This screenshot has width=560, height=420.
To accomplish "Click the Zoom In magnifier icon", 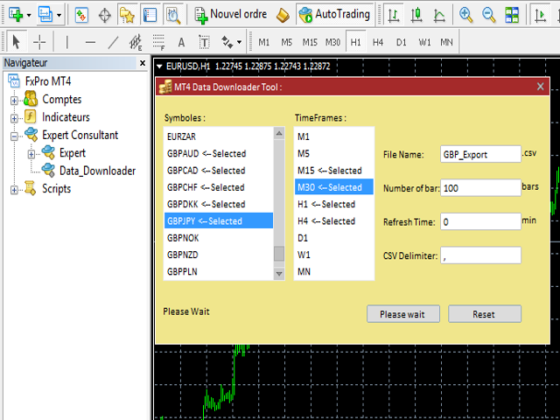I will pos(466,15).
